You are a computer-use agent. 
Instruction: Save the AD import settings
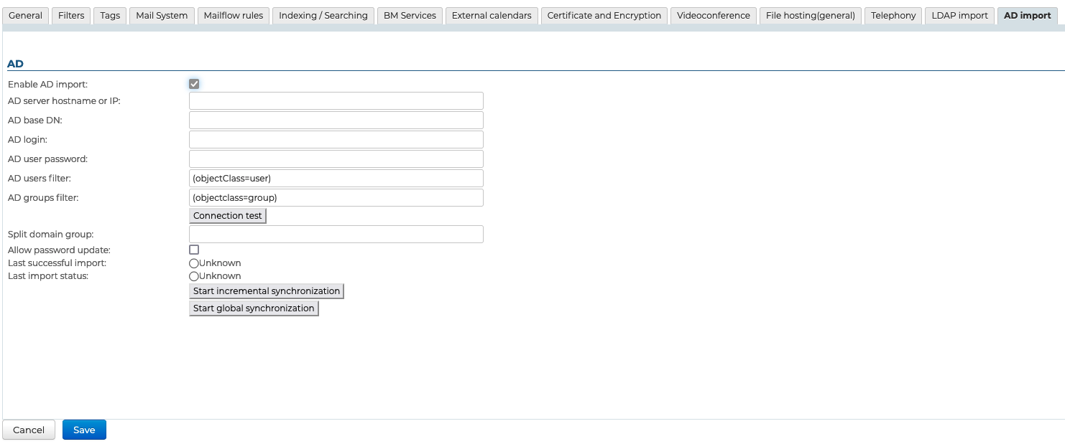click(x=84, y=430)
